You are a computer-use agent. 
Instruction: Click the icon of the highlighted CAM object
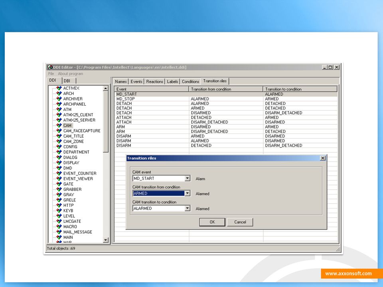coord(59,126)
